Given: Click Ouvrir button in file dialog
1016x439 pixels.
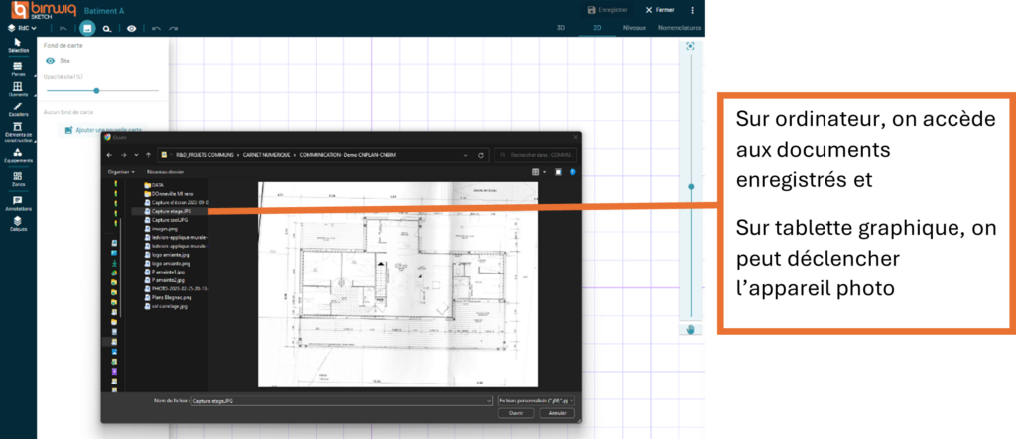Looking at the screenshot, I should pos(516,413).
